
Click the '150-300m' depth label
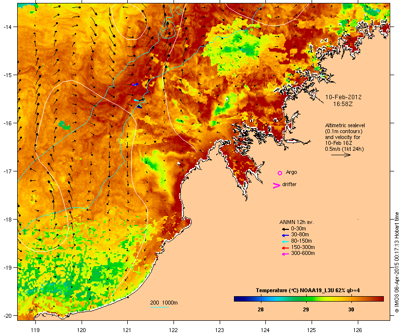click(x=303, y=247)
